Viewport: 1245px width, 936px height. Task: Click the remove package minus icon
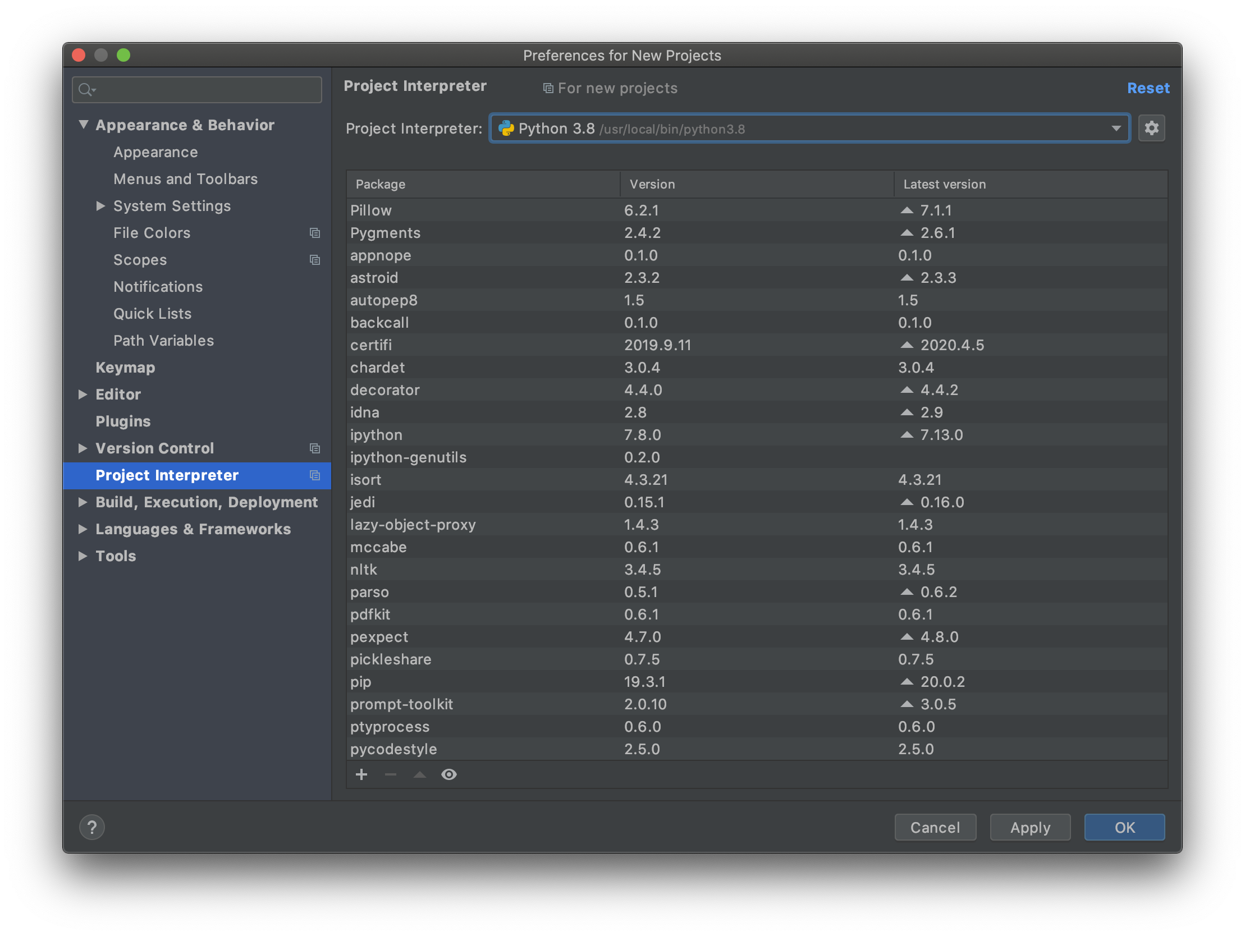point(390,776)
